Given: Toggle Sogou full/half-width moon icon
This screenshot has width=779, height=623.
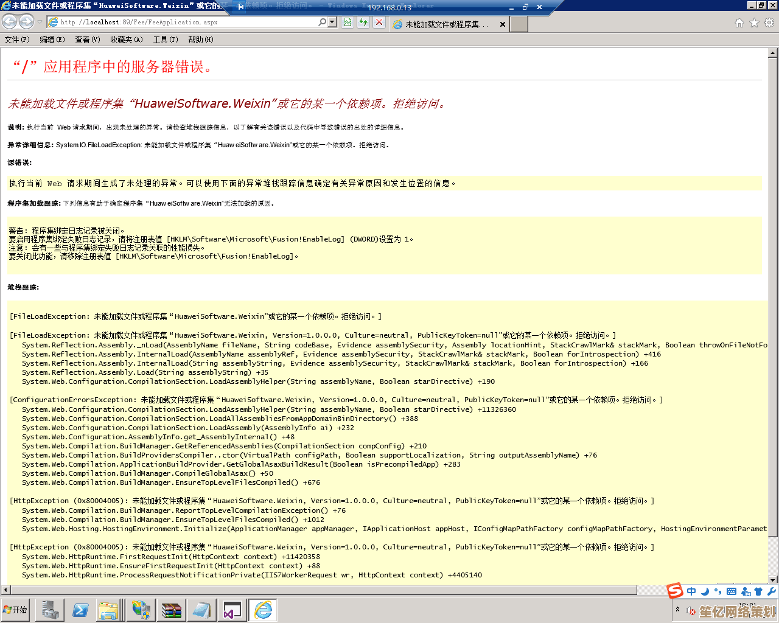Looking at the screenshot, I should (x=705, y=591).
